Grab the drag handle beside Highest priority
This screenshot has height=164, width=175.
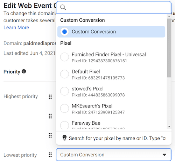(50, 97)
